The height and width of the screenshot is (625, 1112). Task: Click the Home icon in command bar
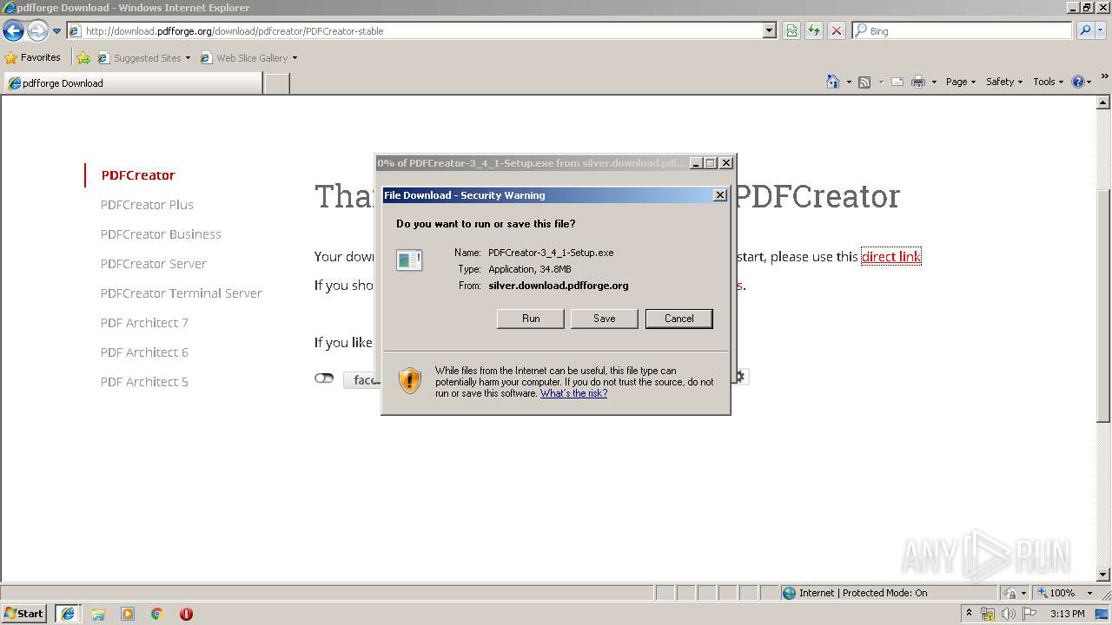tap(833, 82)
